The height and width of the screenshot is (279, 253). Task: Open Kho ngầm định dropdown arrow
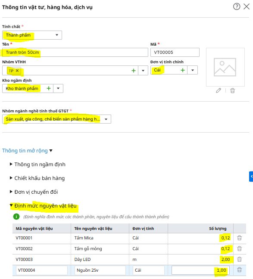coord(58,88)
